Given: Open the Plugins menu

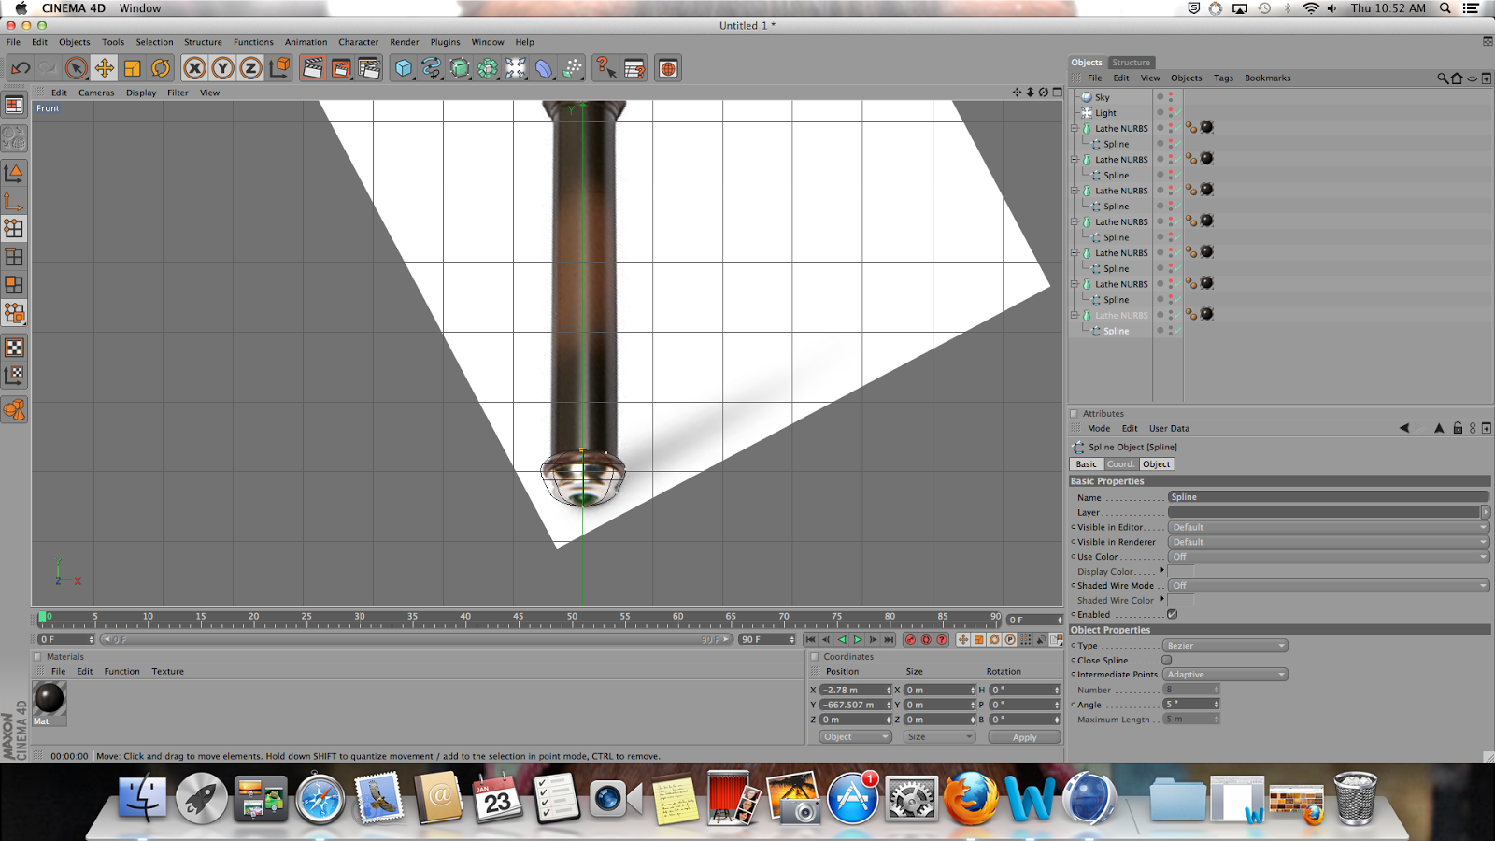Looking at the screenshot, I should 445,42.
